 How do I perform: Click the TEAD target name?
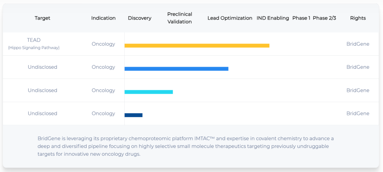pyautogui.click(x=34, y=40)
